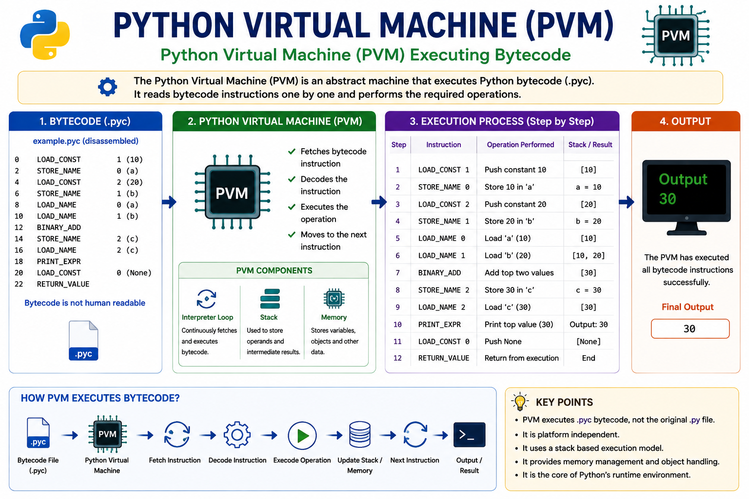Screen dimensions: 749x499
Task: Click the green play icon for Execode Operation
Action: tap(302, 436)
